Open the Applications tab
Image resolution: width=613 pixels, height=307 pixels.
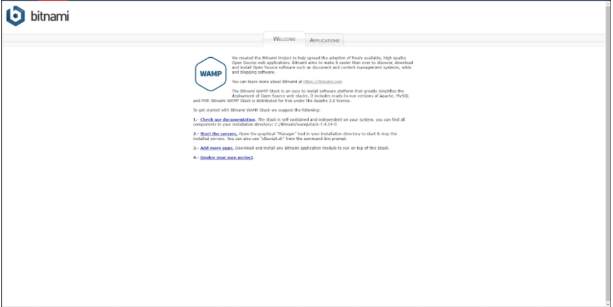point(324,40)
